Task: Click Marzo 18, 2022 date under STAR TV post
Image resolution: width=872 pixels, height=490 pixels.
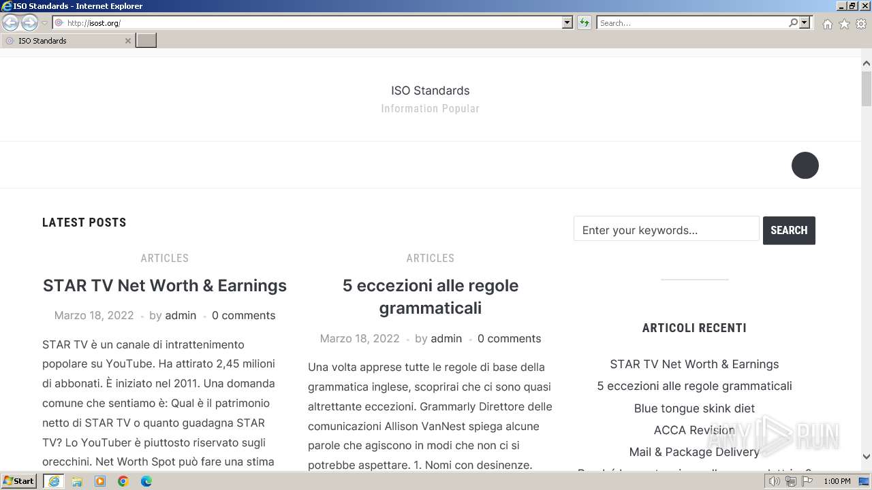Action: click(94, 315)
